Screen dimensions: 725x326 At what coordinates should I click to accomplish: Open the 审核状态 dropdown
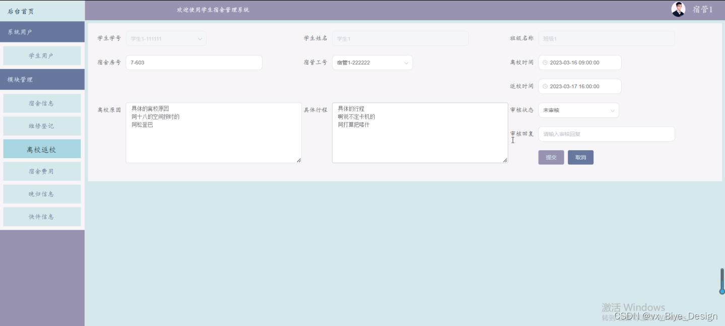[579, 110]
